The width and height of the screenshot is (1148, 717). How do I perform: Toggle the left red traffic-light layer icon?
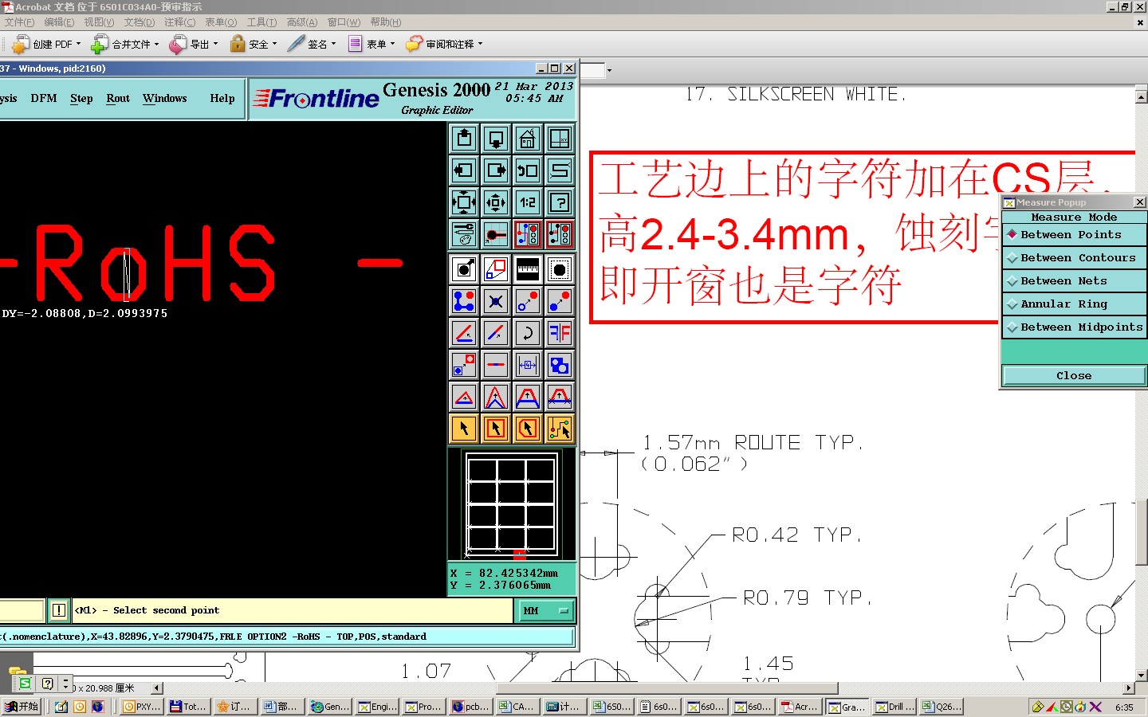528,234
